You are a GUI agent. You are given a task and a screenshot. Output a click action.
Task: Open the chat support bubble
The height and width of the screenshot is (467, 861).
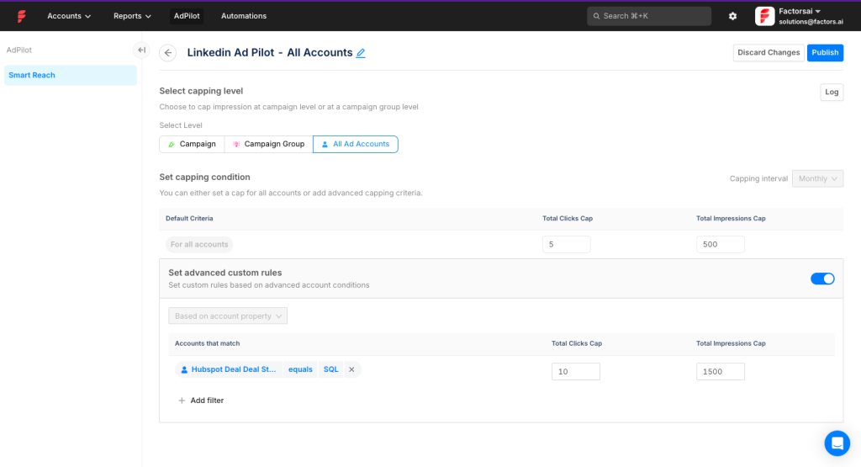click(837, 443)
